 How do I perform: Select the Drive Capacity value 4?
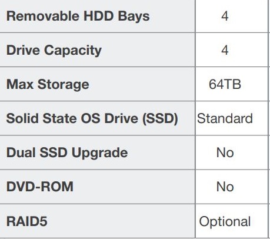pos(225,50)
